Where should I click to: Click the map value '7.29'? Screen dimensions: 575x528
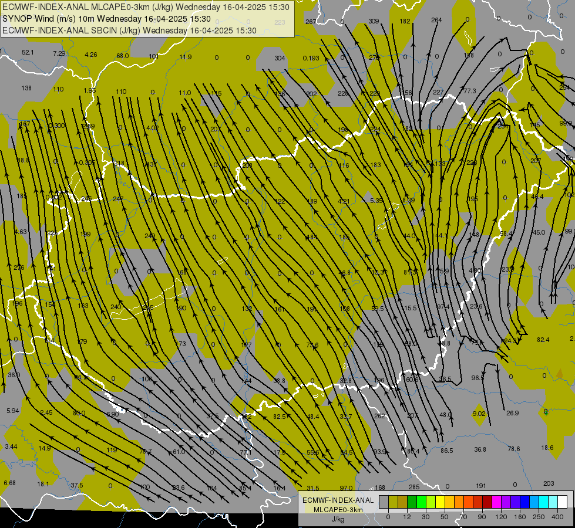(x=59, y=53)
